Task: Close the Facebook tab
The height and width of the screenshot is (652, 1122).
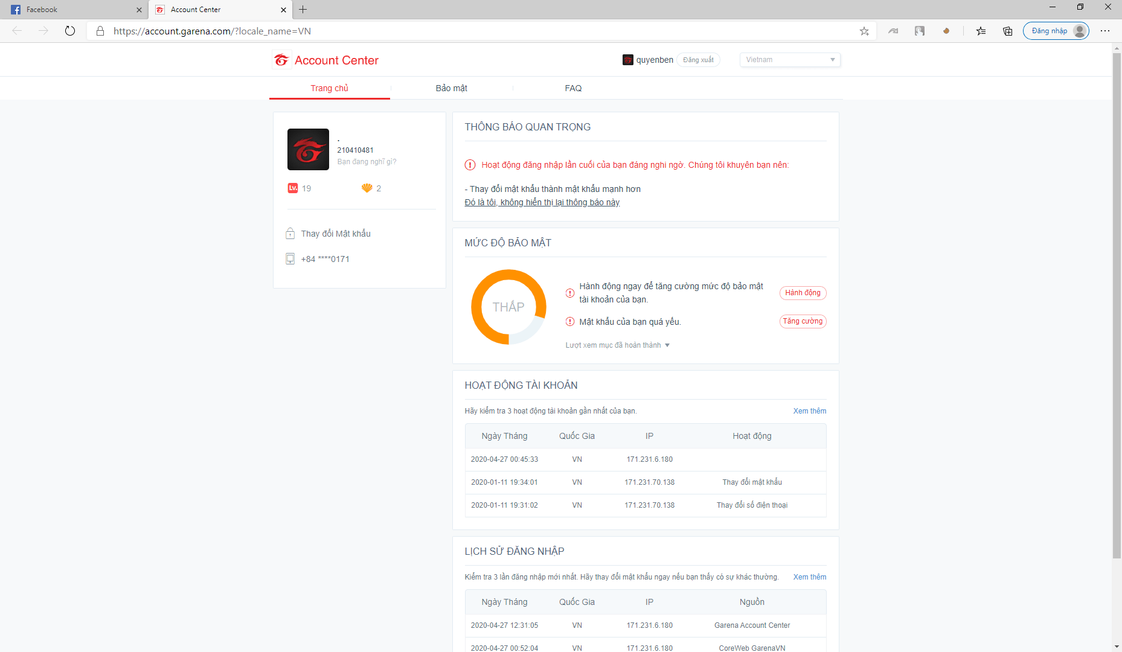Action: pyautogui.click(x=139, y=10)
